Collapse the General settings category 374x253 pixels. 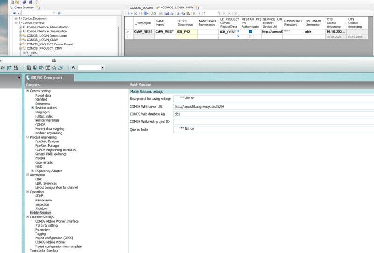[28, 91]
